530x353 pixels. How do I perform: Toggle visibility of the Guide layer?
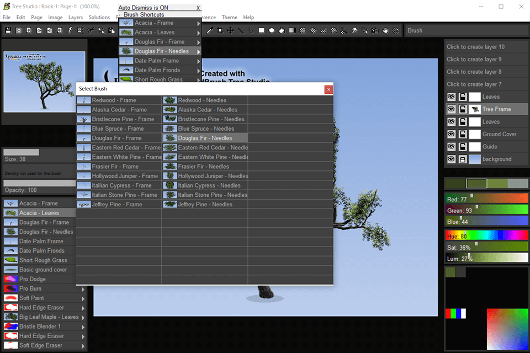click(451, 147)
